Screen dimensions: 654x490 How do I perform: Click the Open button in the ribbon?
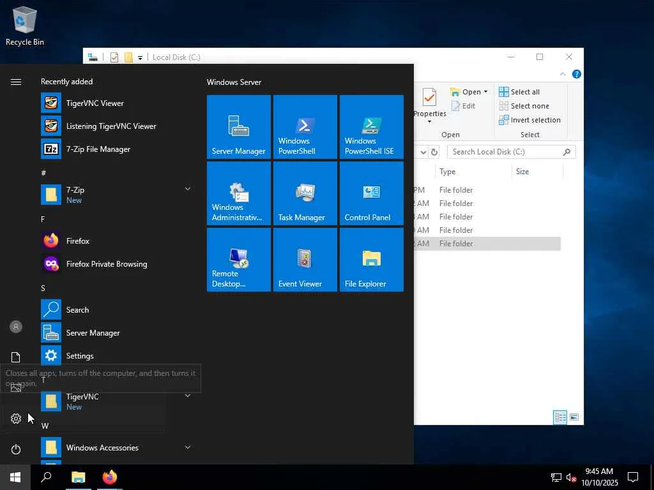pos(466,92)
